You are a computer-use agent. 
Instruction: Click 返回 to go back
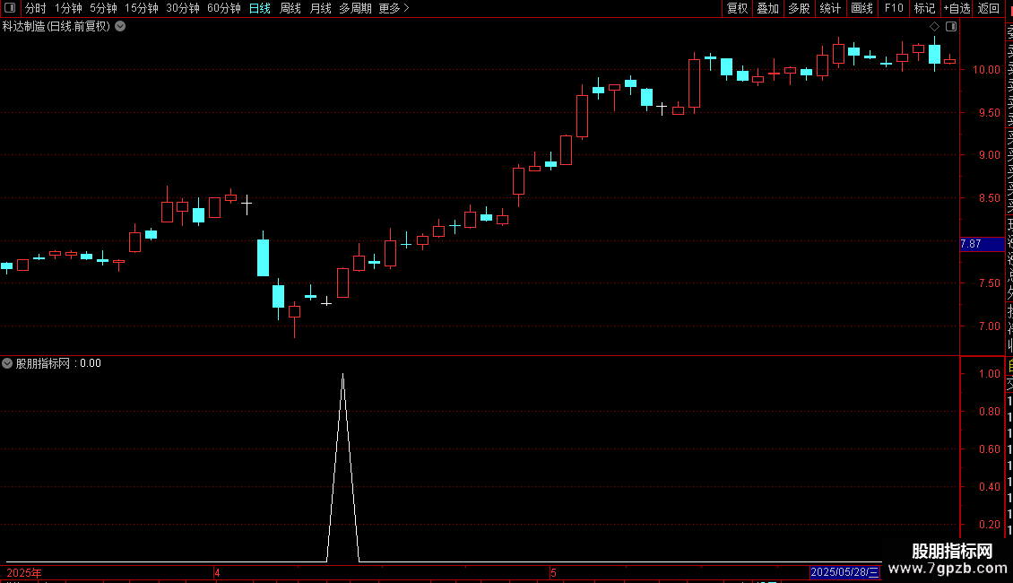coord(989,8)
